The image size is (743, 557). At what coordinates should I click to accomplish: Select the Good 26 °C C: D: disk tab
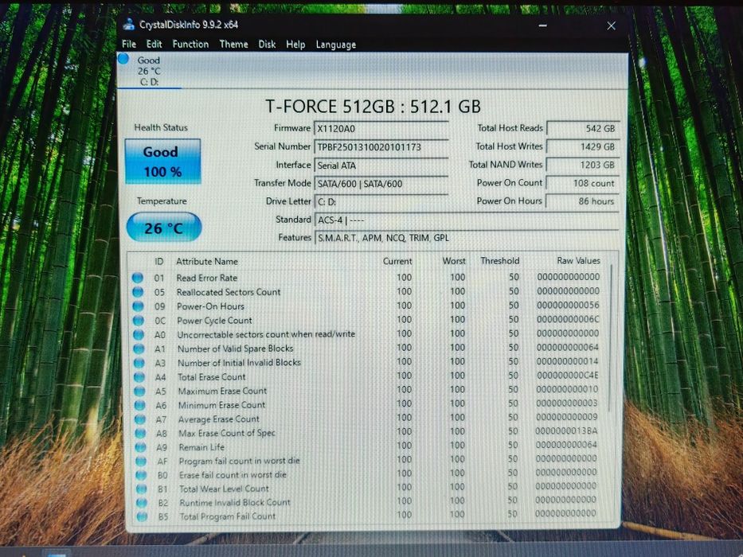click(x=149, y=71)
